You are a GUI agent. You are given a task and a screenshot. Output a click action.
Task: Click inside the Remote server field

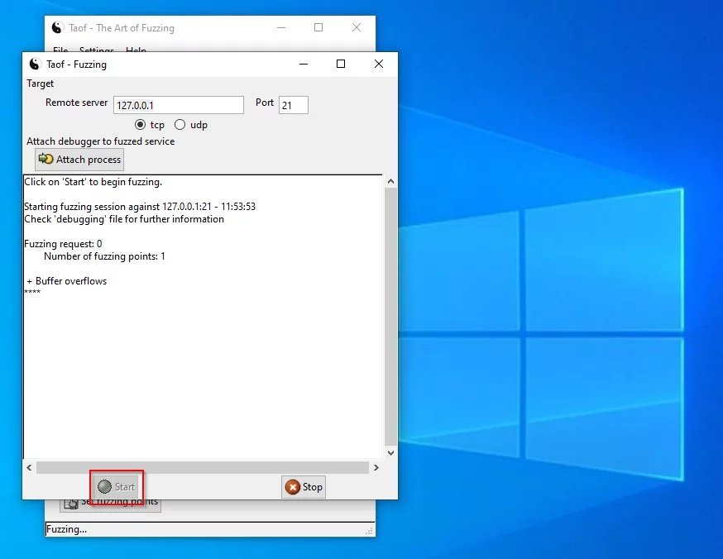click(178, 104)
